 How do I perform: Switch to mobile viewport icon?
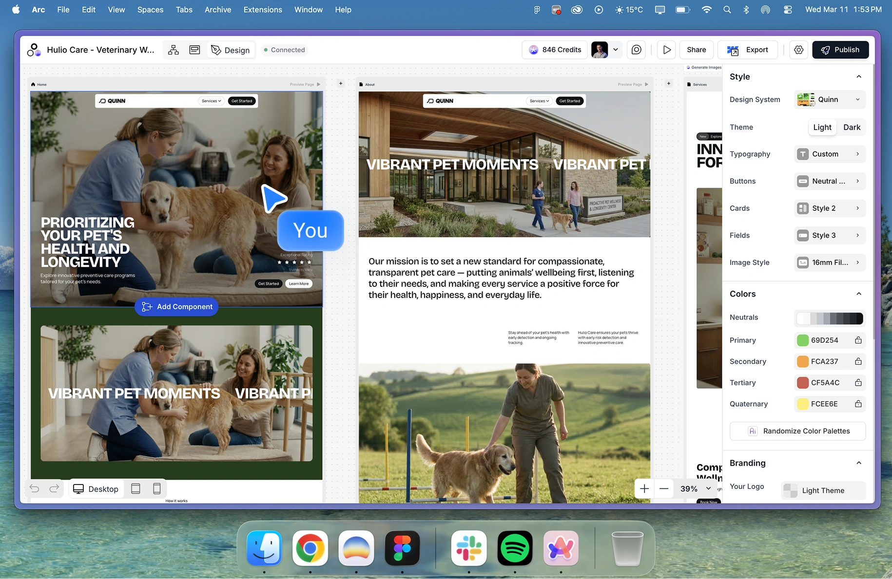coord(157,488)
